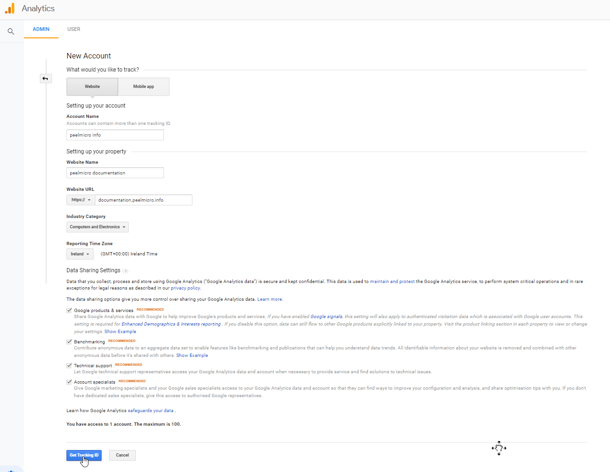
Task: Open the safeguards your data link
Action: 151,411
